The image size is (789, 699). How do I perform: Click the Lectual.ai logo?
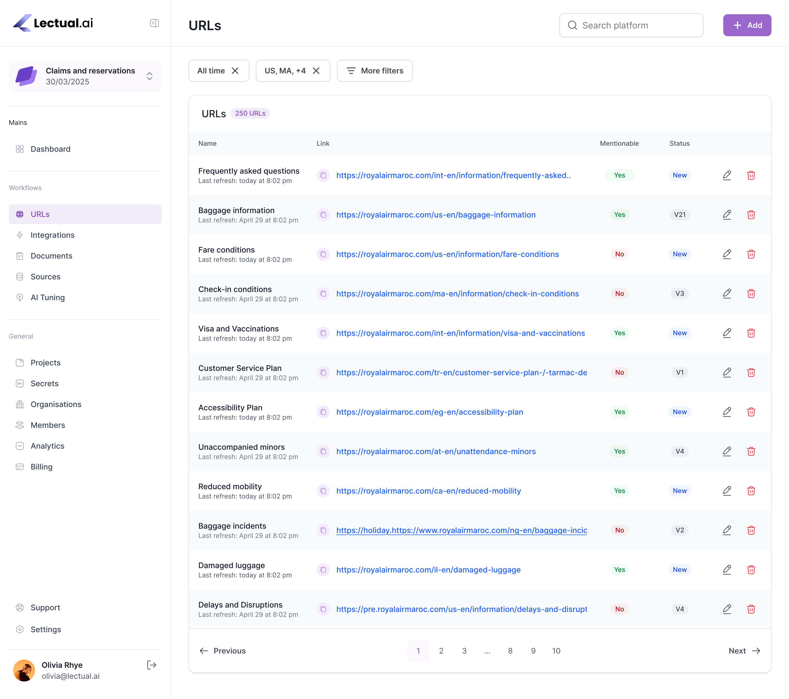pos(53,23)
